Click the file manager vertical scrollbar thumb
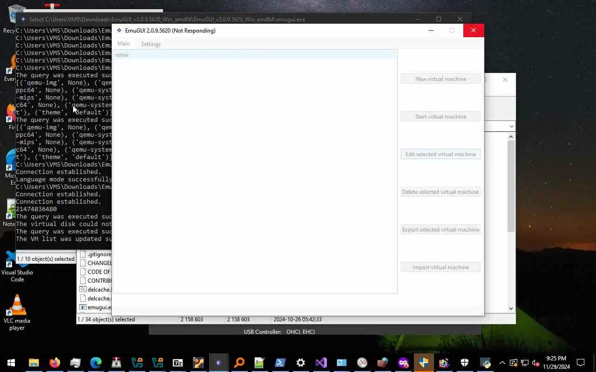This screenshot has width=596, height=372. tap(511, 186)
